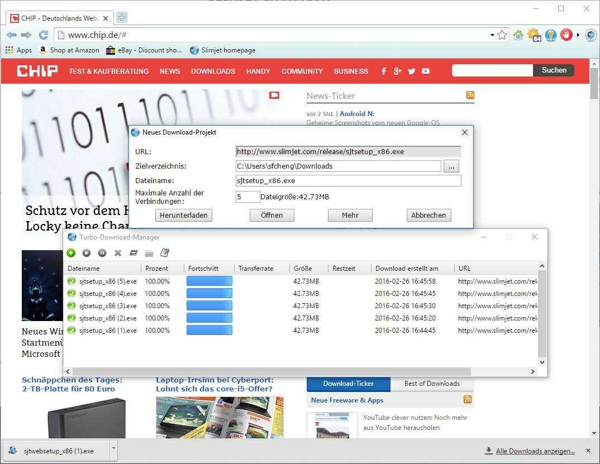Click the News-Ticker RSS feed icon
The width and height of the screenshot is (600, 464).
click(470, 95)
